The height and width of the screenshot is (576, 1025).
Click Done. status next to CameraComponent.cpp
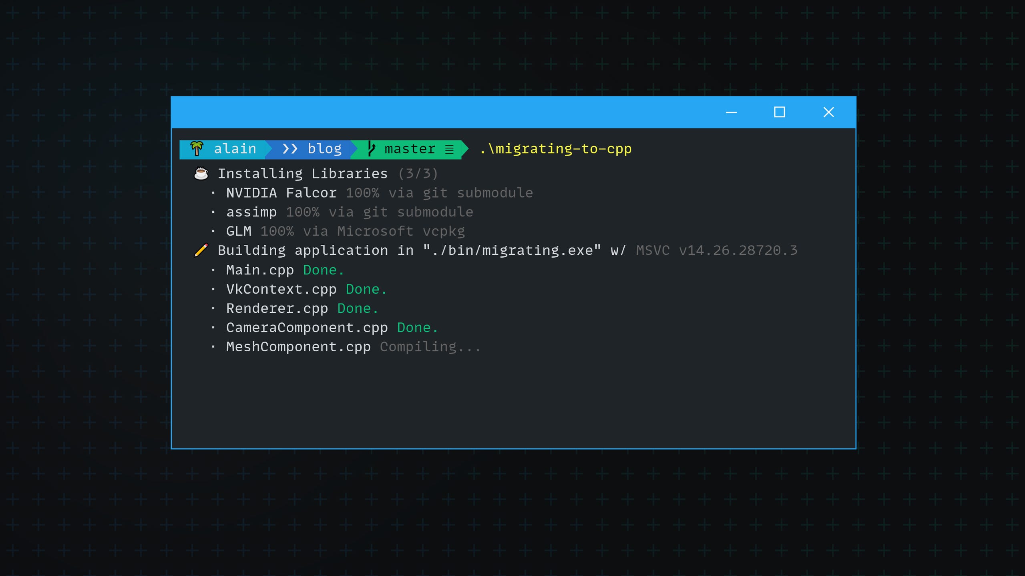coord(417,328)
